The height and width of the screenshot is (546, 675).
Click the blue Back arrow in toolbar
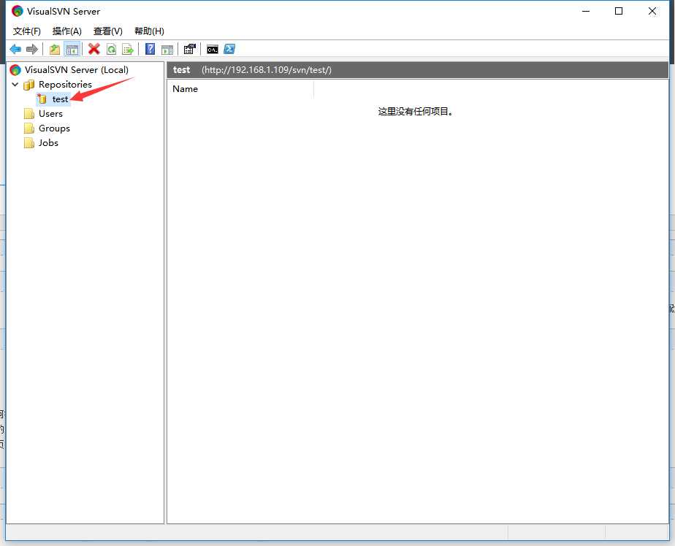click(15, 49)
